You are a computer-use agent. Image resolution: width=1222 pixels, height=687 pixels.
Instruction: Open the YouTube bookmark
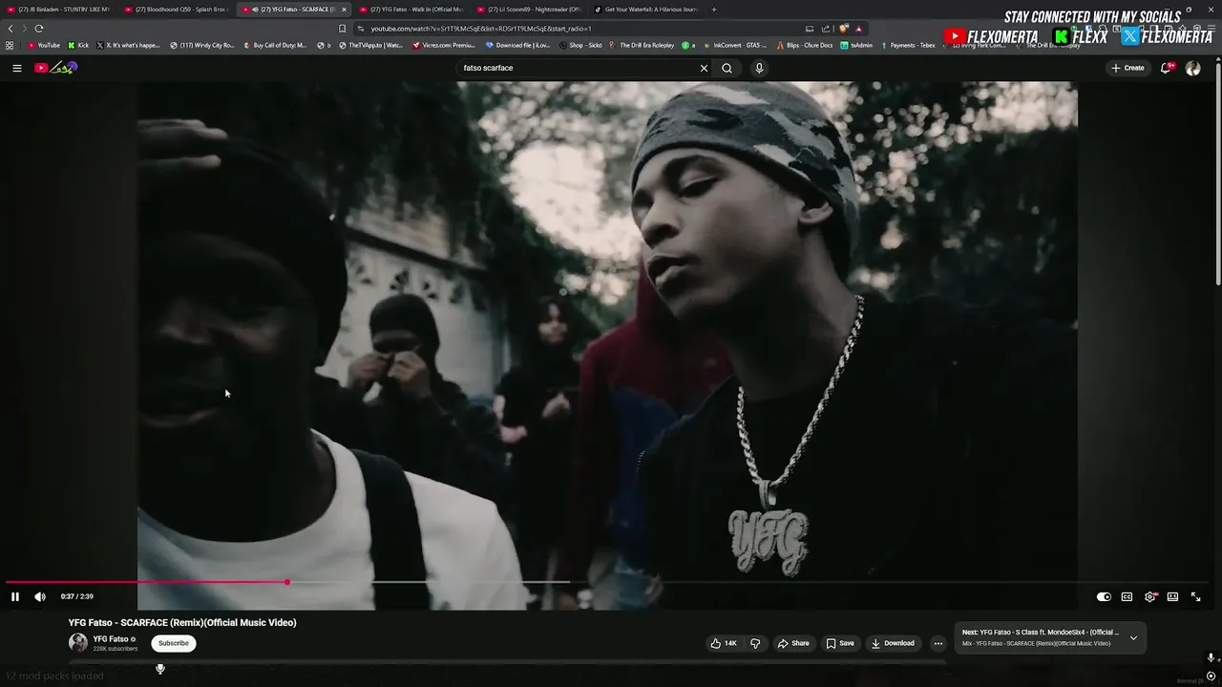click(x=44, y=45)
